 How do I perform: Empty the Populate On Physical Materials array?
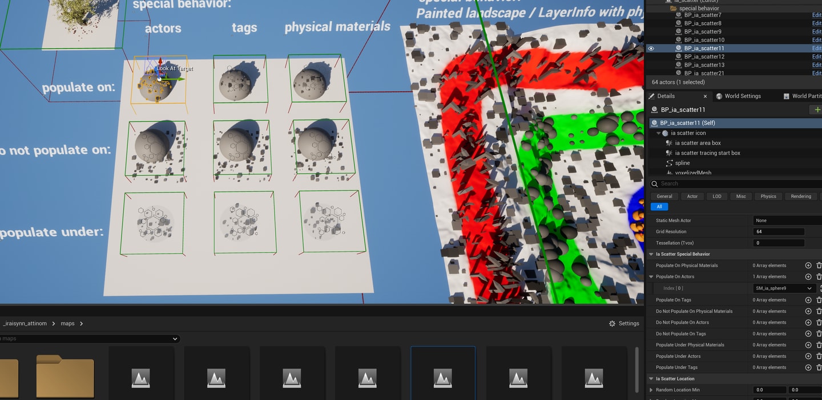[819, 266]
